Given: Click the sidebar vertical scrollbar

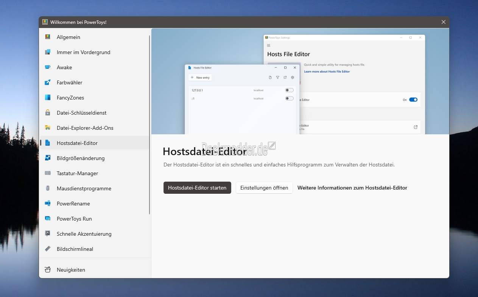Looking at the screenshot, I should pos(149,125).
